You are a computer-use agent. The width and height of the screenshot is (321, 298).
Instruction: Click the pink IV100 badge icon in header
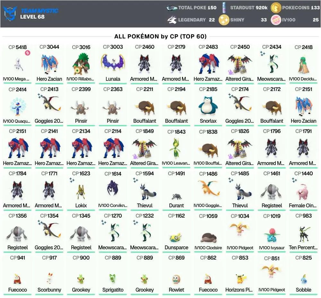[x=276, y=20]
